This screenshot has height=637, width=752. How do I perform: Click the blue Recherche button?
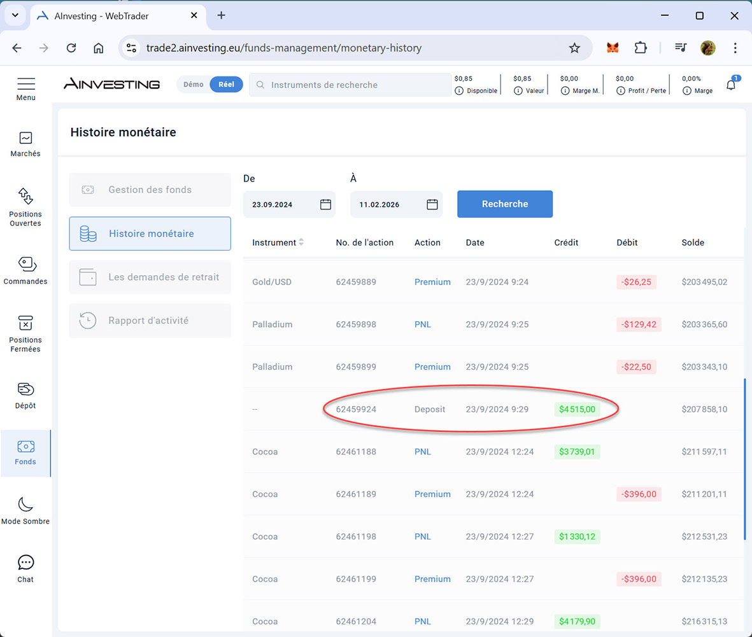pos(505,204)
